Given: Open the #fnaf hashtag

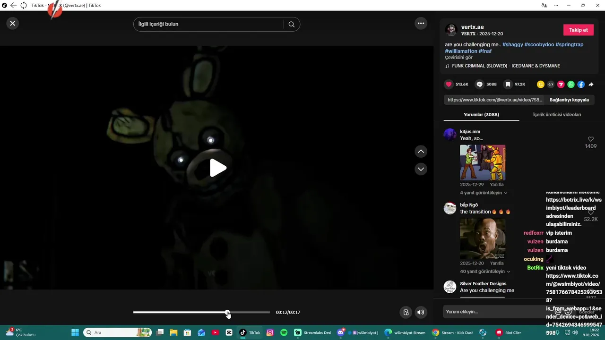Looking at the screenshot, I should (x=485, y=51).
